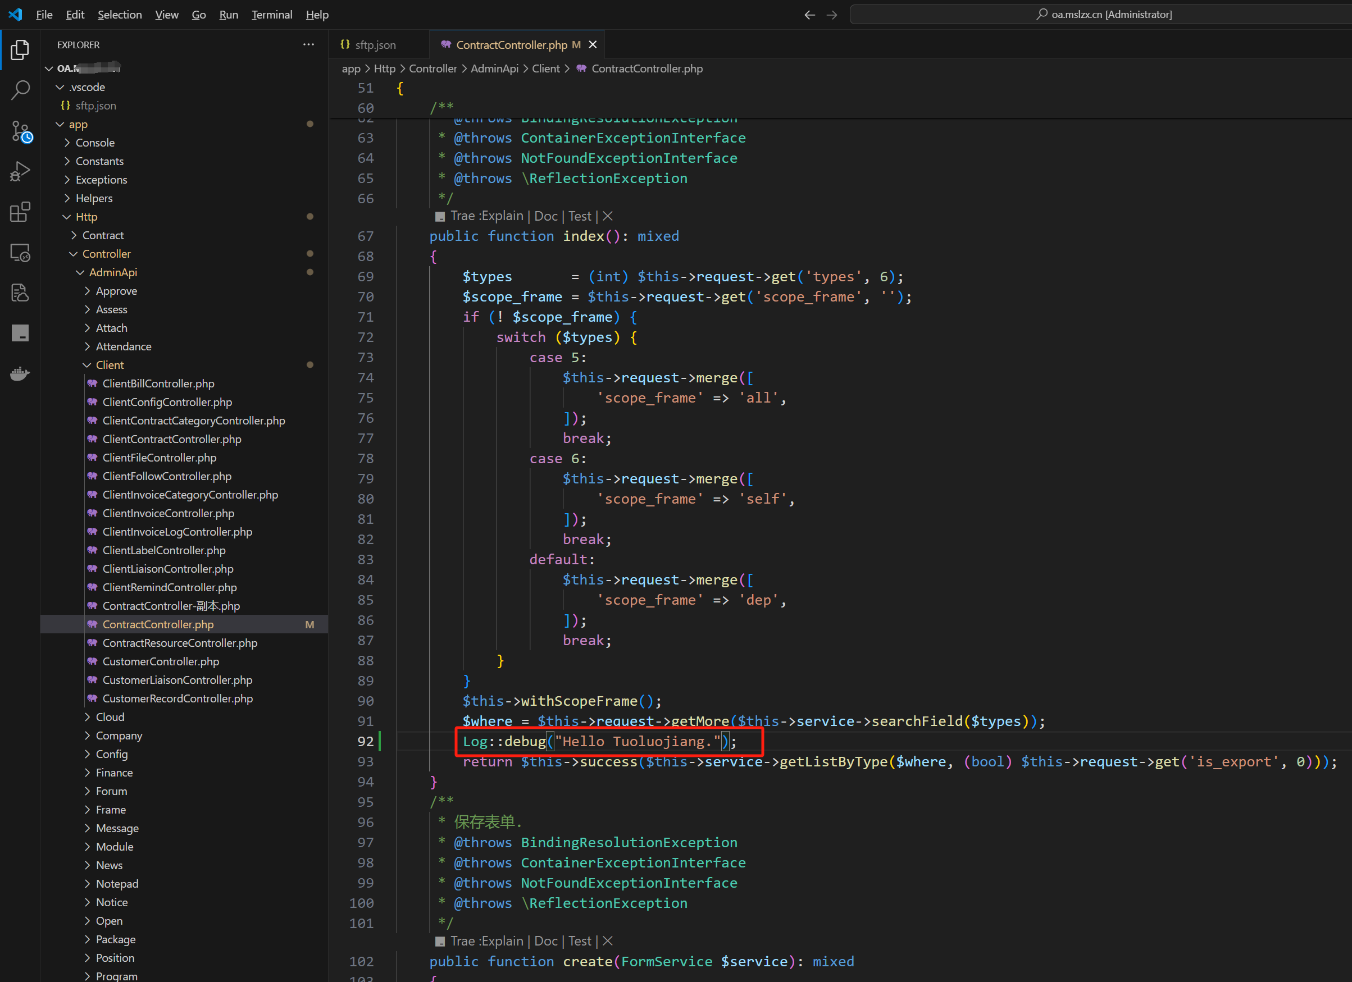Open the Docker whale icon view

(20, 373)
